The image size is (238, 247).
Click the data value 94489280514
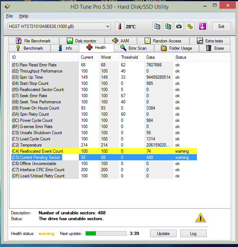[x=158, y=77]
